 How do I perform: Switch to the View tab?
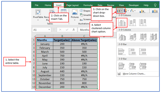coord(121,5)
